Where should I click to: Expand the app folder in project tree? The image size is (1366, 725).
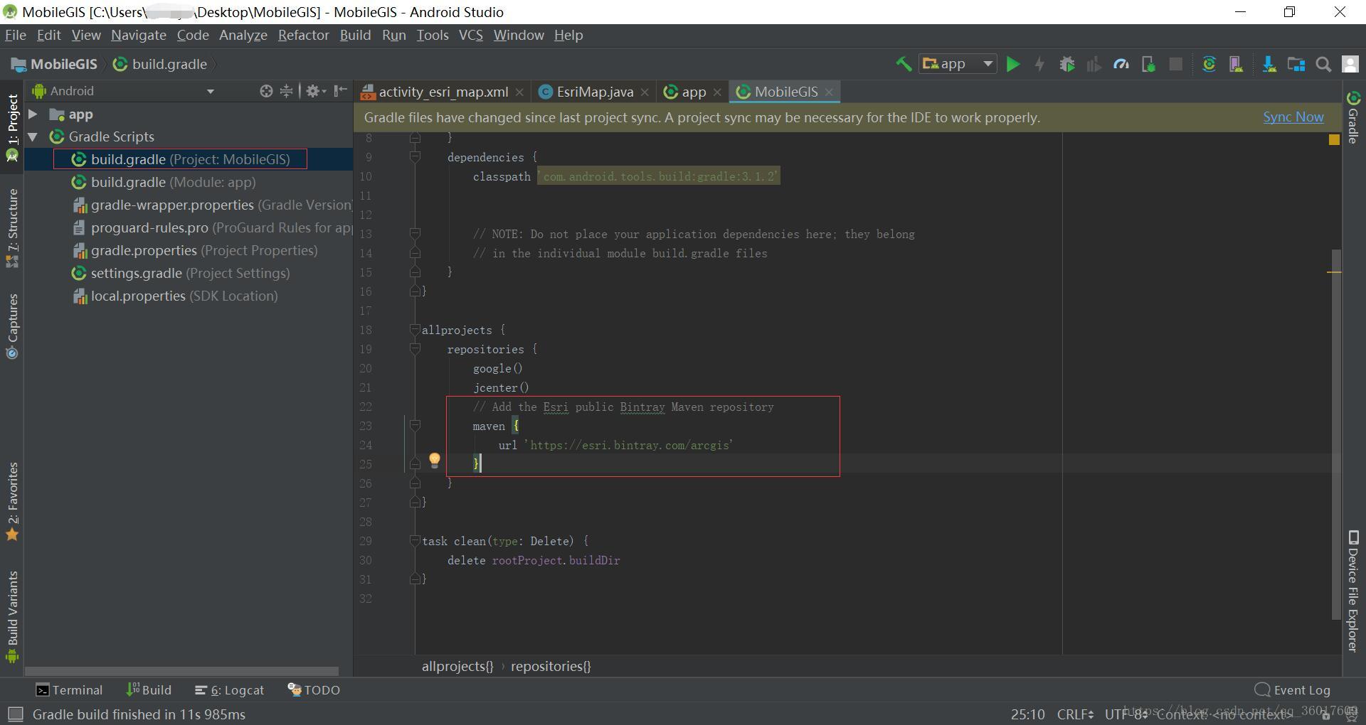coord(33,114)
